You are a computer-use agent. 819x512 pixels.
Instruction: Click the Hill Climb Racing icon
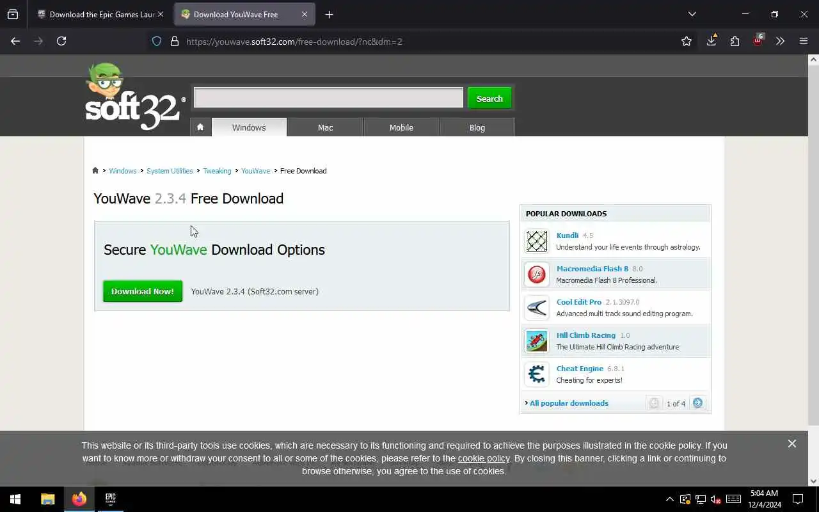pos(537,341)
